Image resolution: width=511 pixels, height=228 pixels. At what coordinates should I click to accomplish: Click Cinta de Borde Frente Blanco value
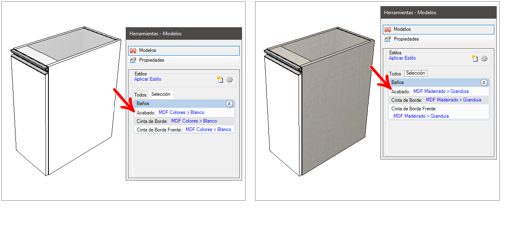(x=208, y=129)
